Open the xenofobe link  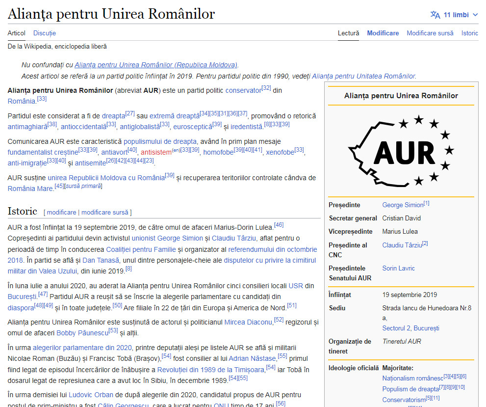click(x=280, y=152)
